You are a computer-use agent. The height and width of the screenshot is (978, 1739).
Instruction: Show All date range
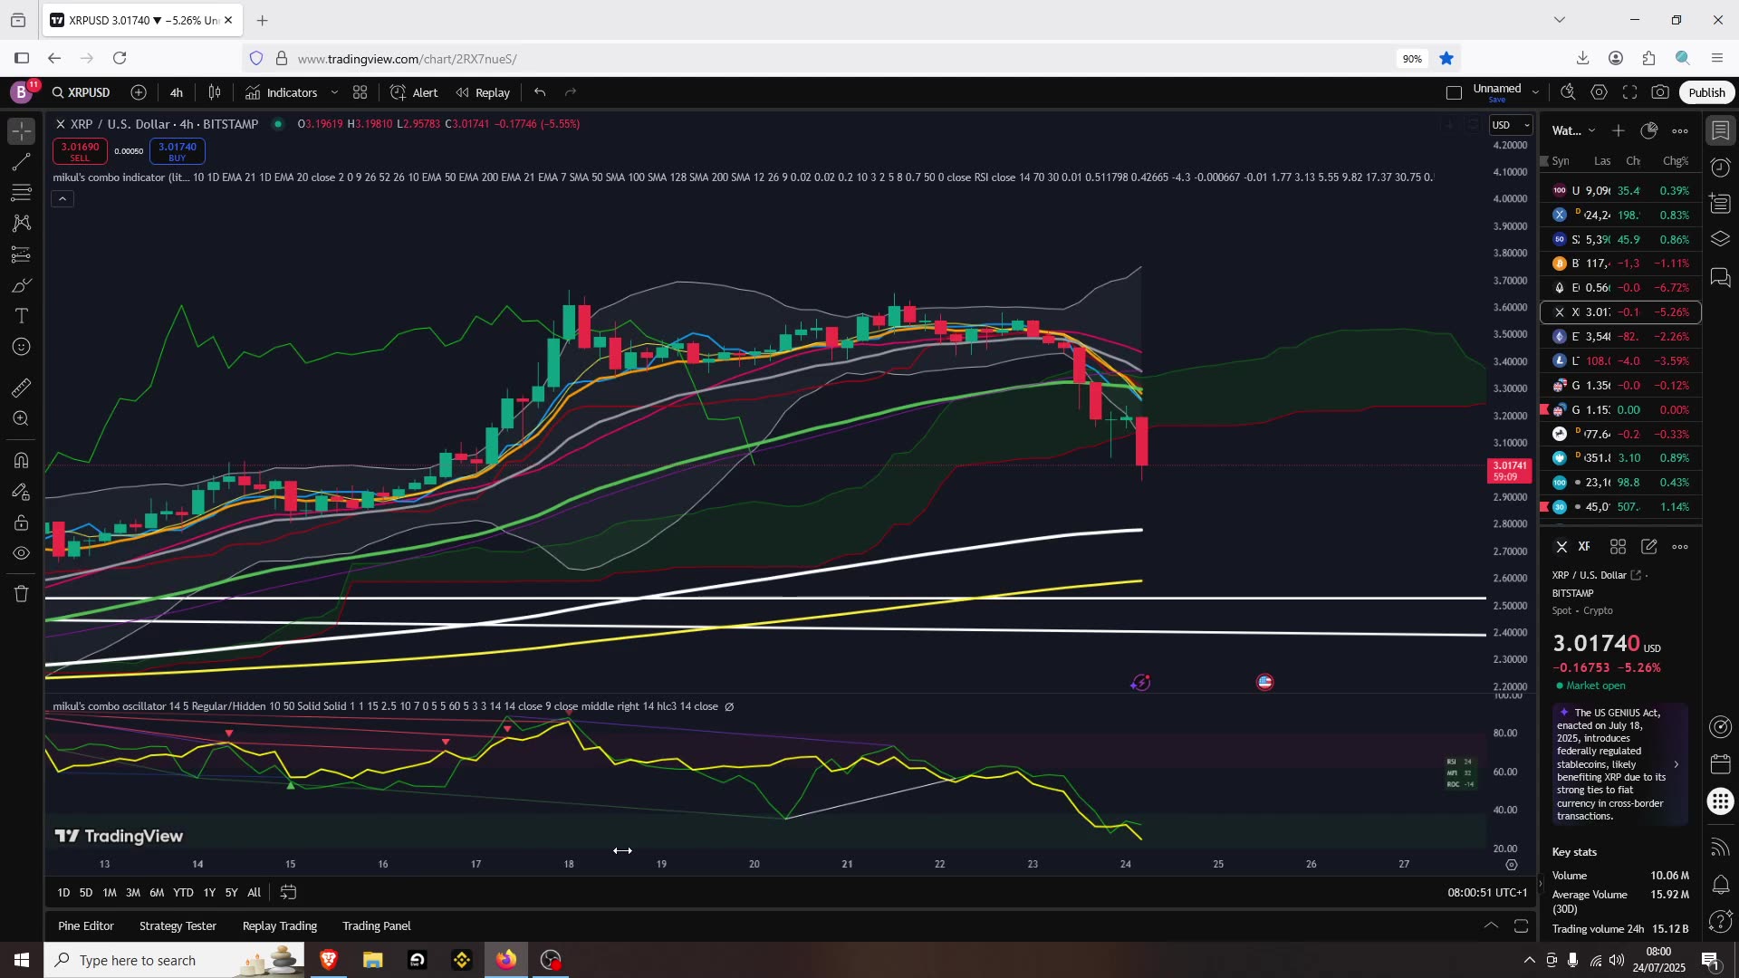(255, 893)
